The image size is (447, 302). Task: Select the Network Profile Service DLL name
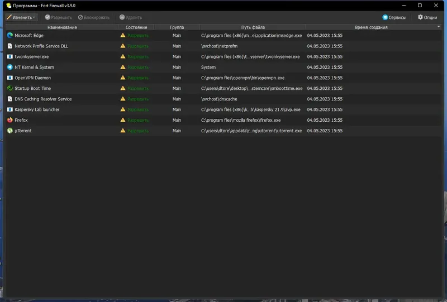[x=41, y=46]
